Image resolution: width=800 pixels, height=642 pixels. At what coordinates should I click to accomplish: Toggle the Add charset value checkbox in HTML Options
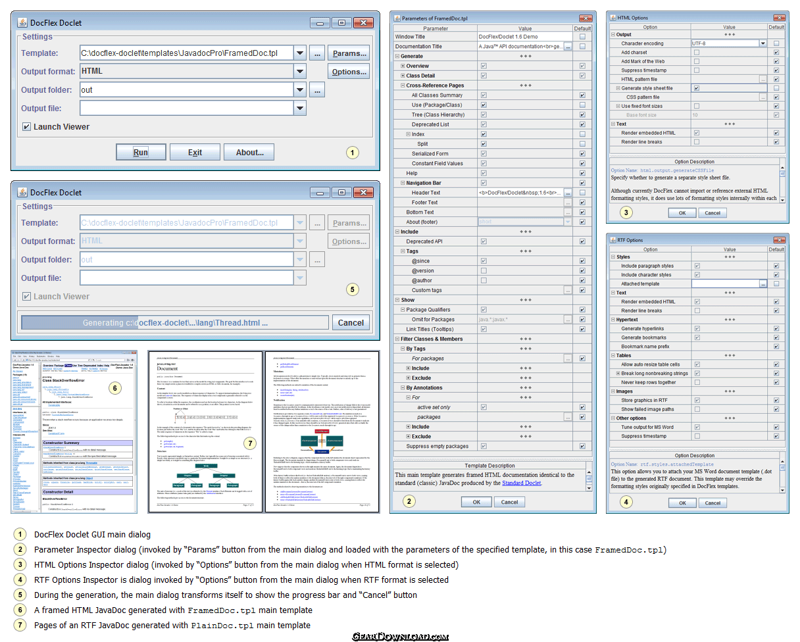[697, 53]
